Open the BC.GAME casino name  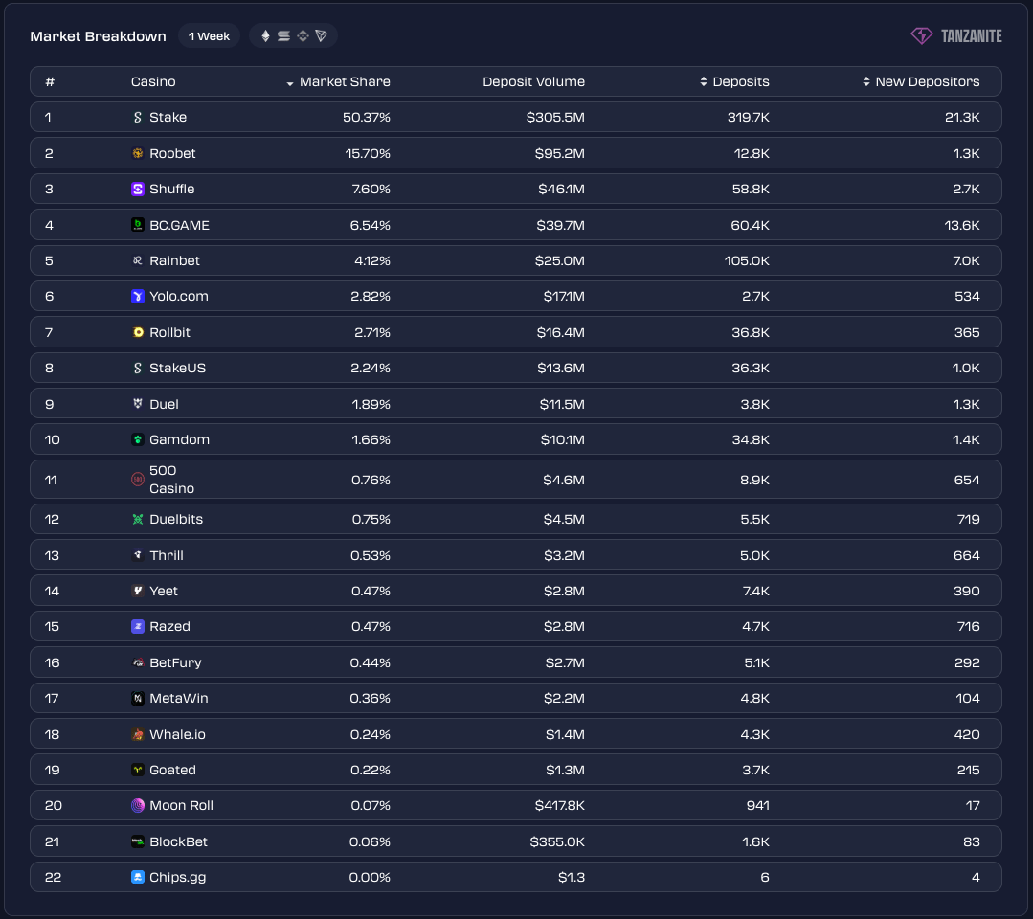(x=179, y=225)
